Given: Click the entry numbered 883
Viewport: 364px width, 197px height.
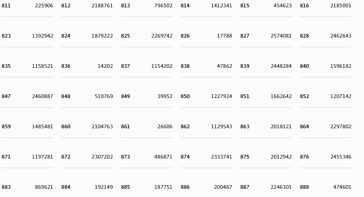Looking at the screenshot, I should [6, 187].
